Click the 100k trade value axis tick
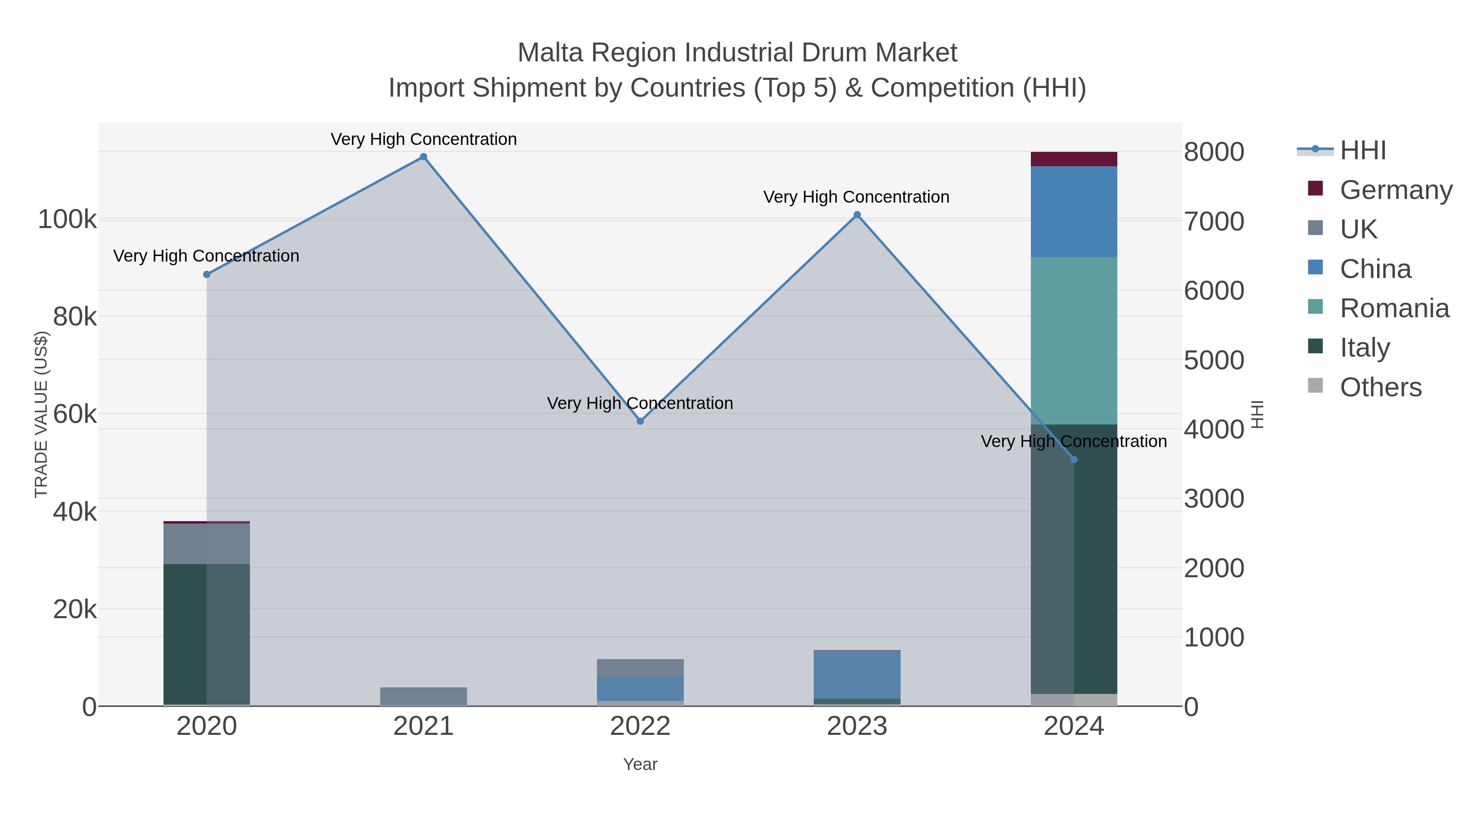The image size is (1475, 829). click(x=67, y=219)
